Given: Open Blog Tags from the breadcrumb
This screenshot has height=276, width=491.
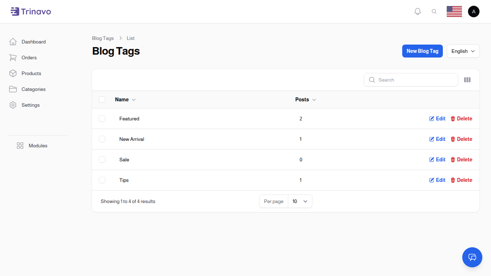Looking at the screenshot, I should 103,38.
